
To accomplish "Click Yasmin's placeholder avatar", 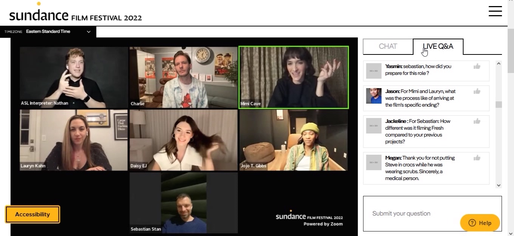I will pos(373,71).
